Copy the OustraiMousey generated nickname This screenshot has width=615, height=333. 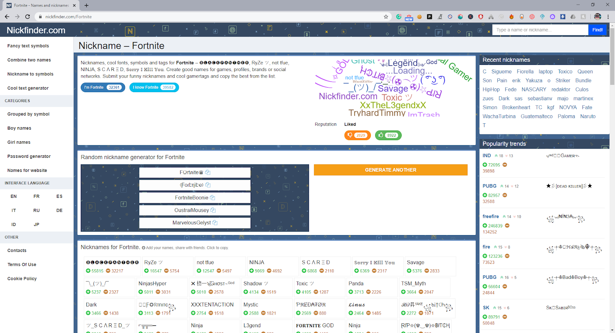click(x=213, y=210)
